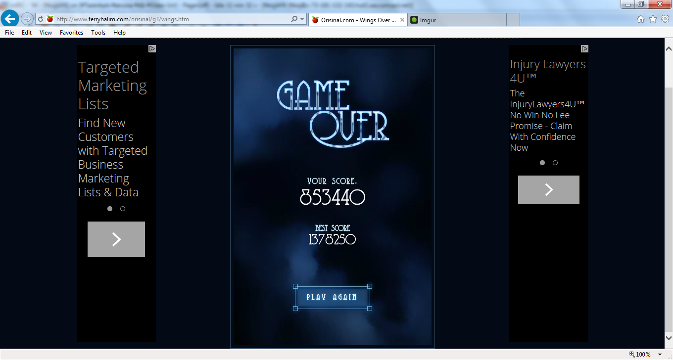Open a new blank tab
673x360 pixels.
pyautogui.click(x=513, y=20)
